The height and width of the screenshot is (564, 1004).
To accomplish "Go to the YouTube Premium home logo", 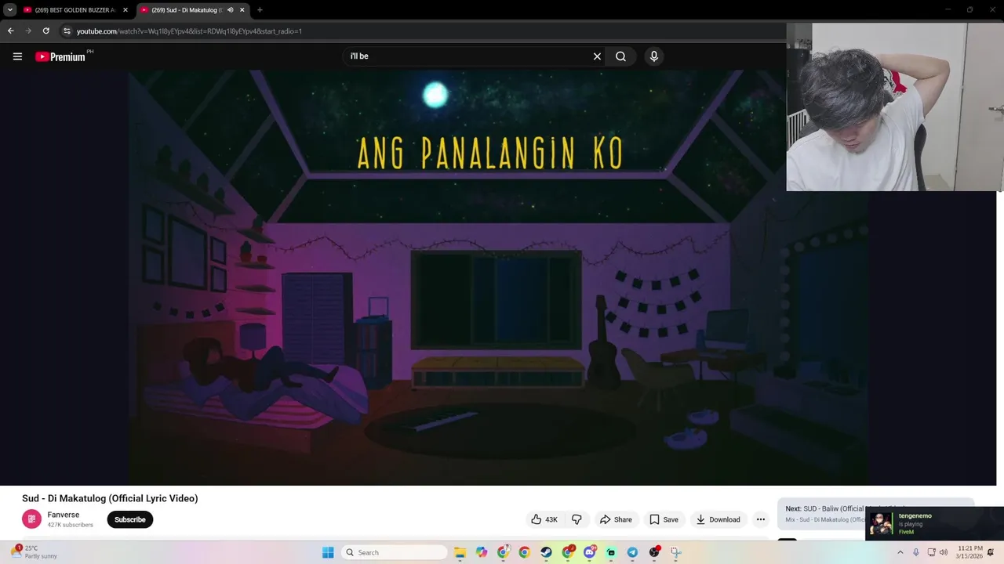I will [62, 56].
